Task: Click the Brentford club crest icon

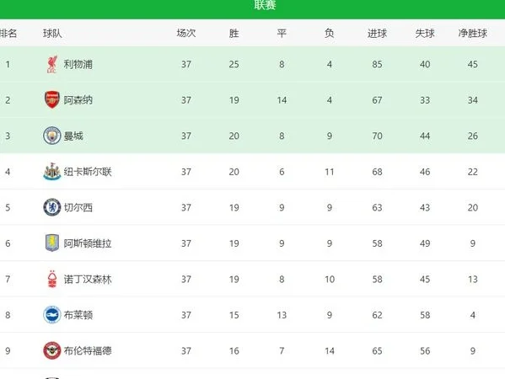Action: [52, 350]
